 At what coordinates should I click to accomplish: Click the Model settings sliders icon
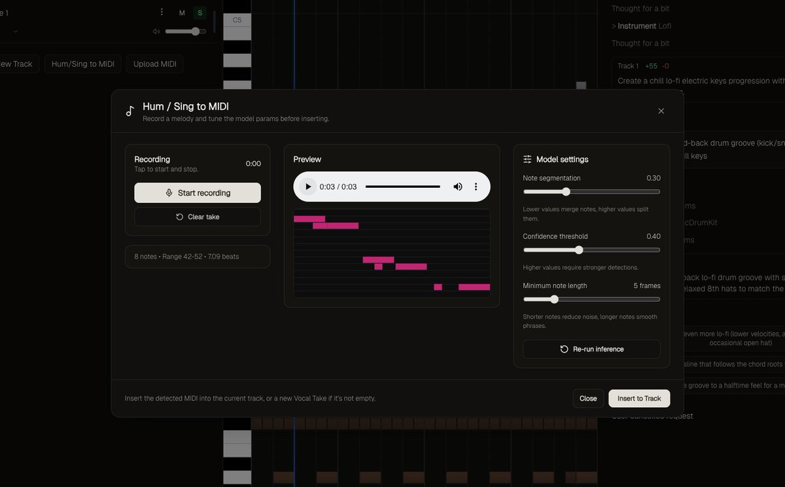(527, 159)
